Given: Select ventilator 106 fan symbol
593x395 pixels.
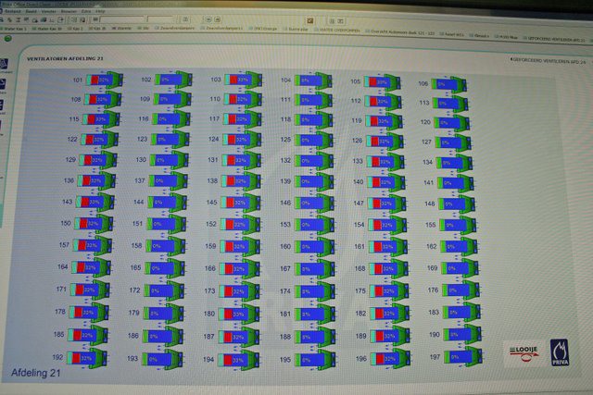Looking at the screenshot, I should 450,84.
